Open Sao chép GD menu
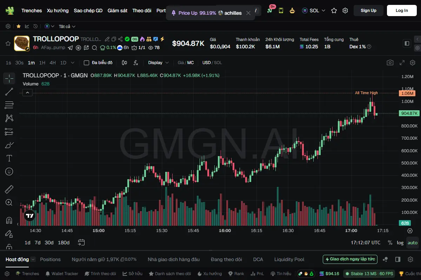 click(88, 10)
